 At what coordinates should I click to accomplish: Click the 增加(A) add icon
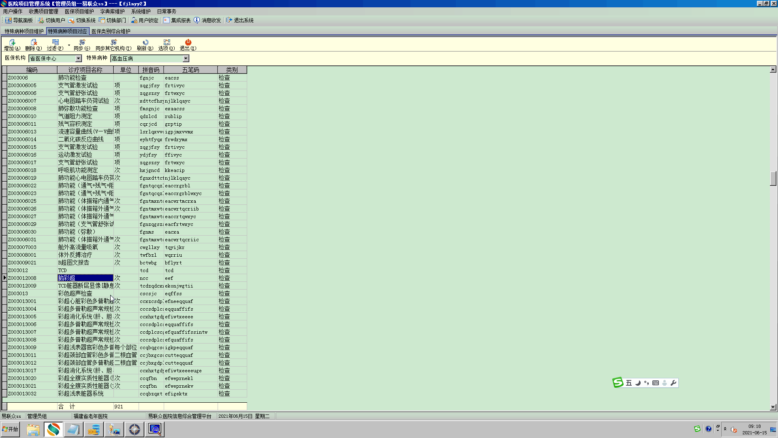click(12, 42)
